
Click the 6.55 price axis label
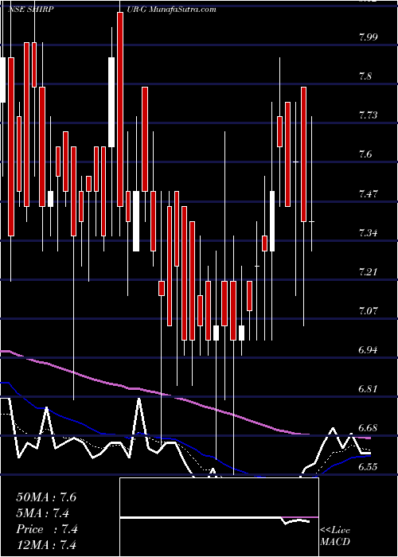[369, 468]
